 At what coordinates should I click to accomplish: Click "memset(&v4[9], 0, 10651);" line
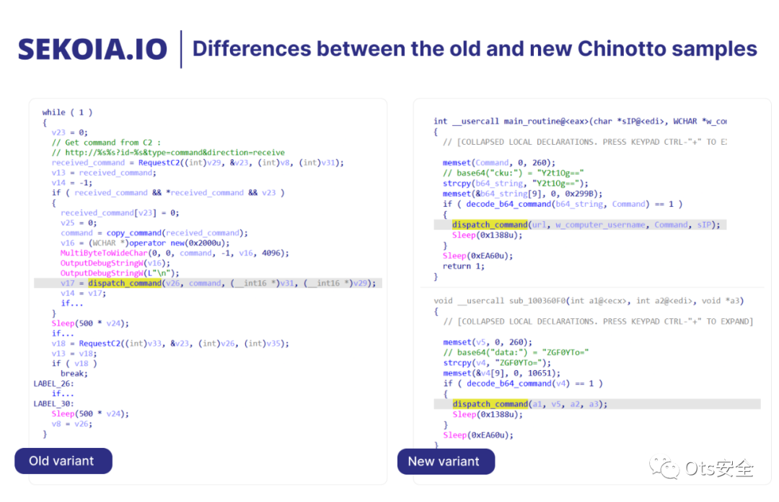[501, 373]
